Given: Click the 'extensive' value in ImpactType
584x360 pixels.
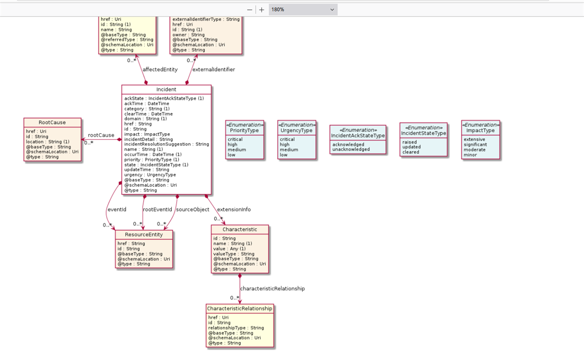Looking at the screenshot, I should click(x=474, y=139).
